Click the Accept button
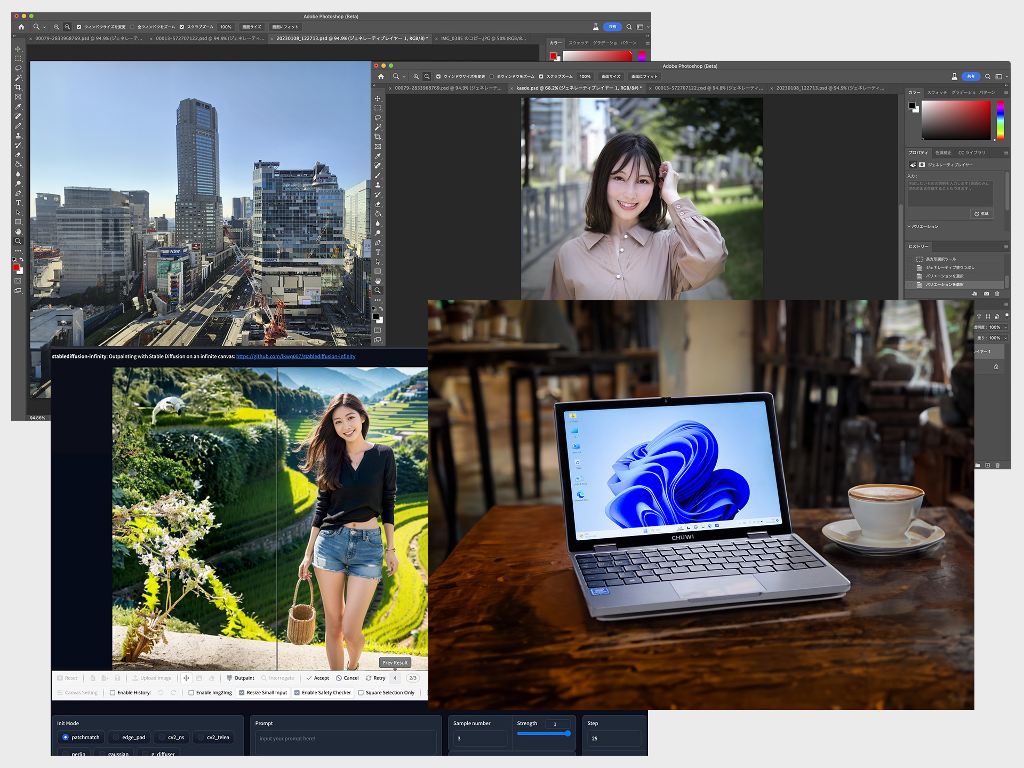This screenshot has height=768, width=1024. [317, 678]
